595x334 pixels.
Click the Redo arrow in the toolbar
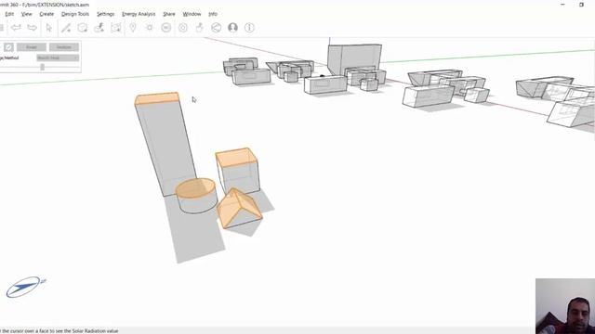pos(33,28)
